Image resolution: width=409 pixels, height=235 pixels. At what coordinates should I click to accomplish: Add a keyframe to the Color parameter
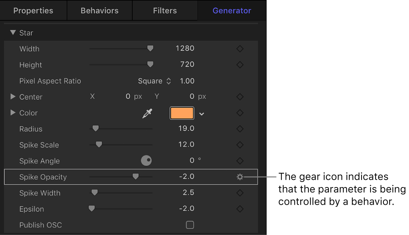(240, 113)
